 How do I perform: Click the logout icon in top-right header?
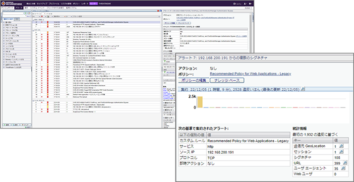[x=250, y=4]
